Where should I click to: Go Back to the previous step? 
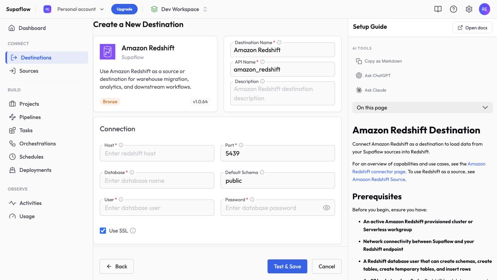click(x=116, y=266)
